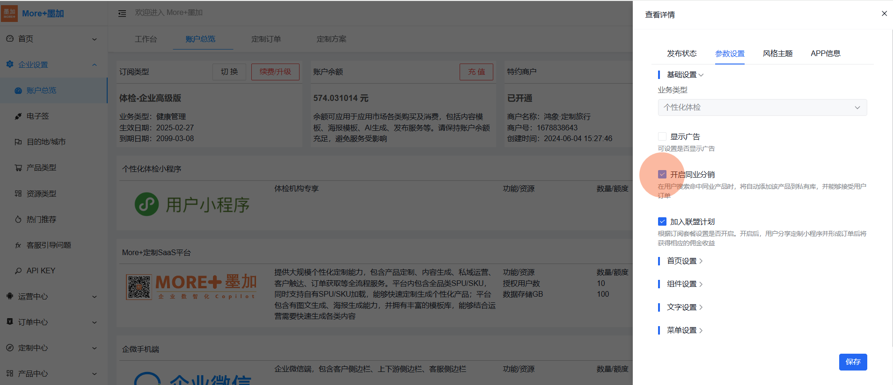The height and width of the screenshot is (385, 893).
Task: Click the More+墨加 logo icon
Action: coord(10,14)
